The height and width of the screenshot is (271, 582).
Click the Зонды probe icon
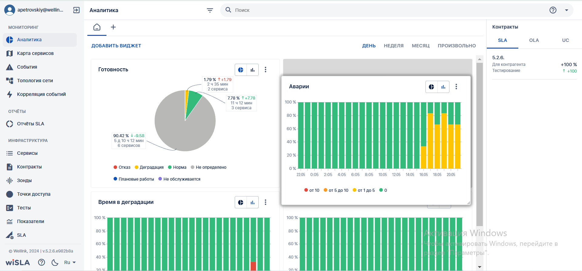click(x=10, y=181)
